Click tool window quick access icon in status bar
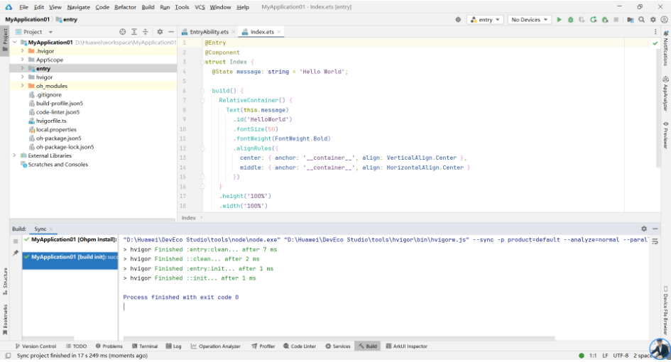The width and height of the screenshot is (671, 362). 8,356
